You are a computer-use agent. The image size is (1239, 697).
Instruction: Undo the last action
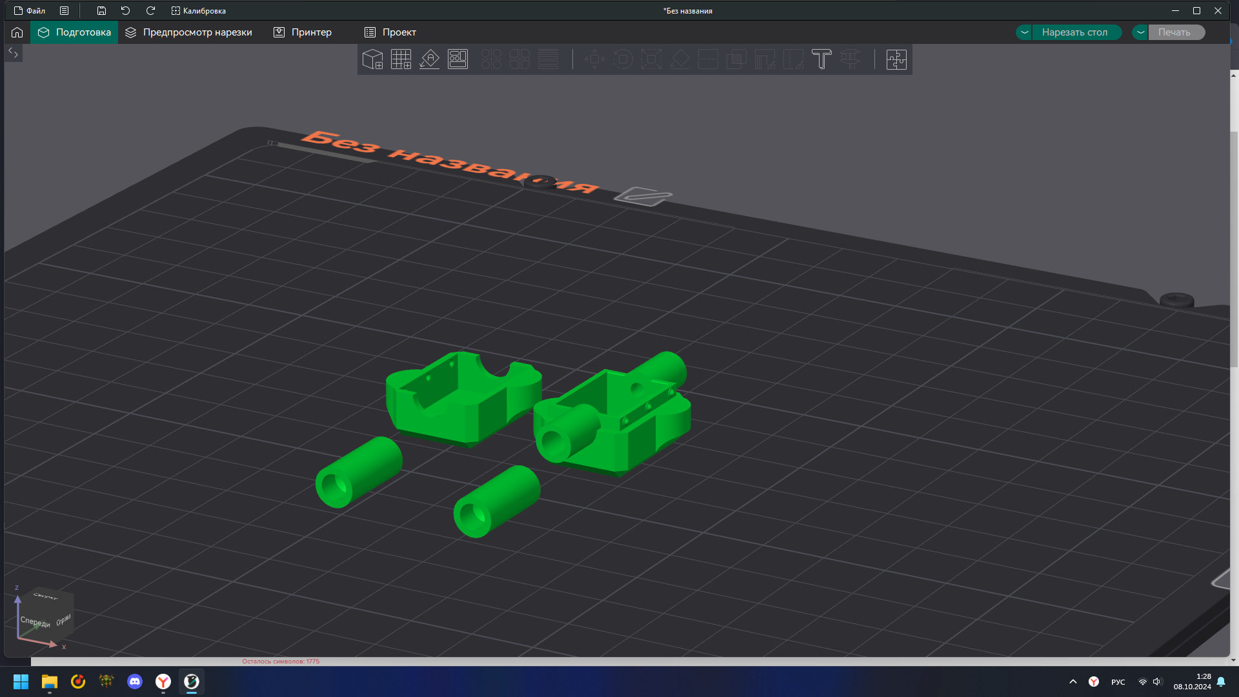click(125, 11)
